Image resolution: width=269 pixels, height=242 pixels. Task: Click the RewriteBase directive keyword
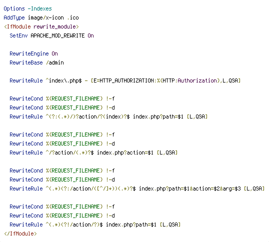[26, 62]
